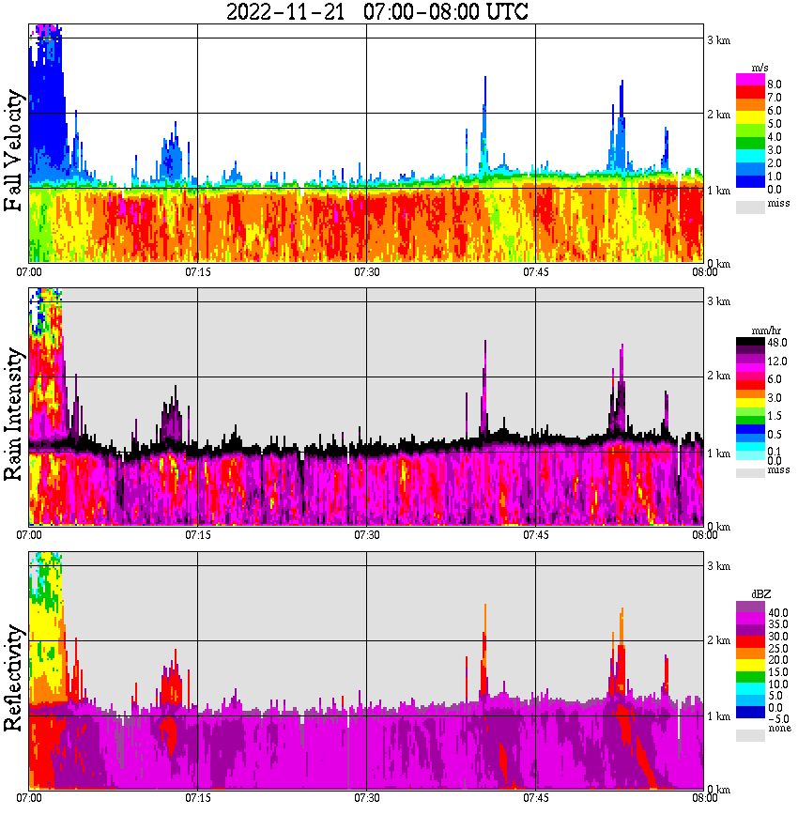Select the top purple swatch in dBZ legend

[x=750, y=607]
